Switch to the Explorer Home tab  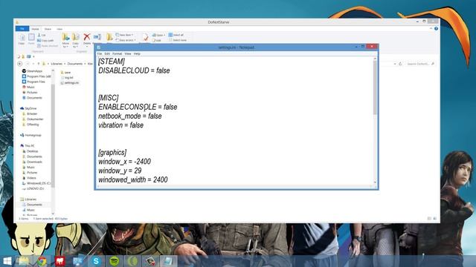(x=35, y=29)
